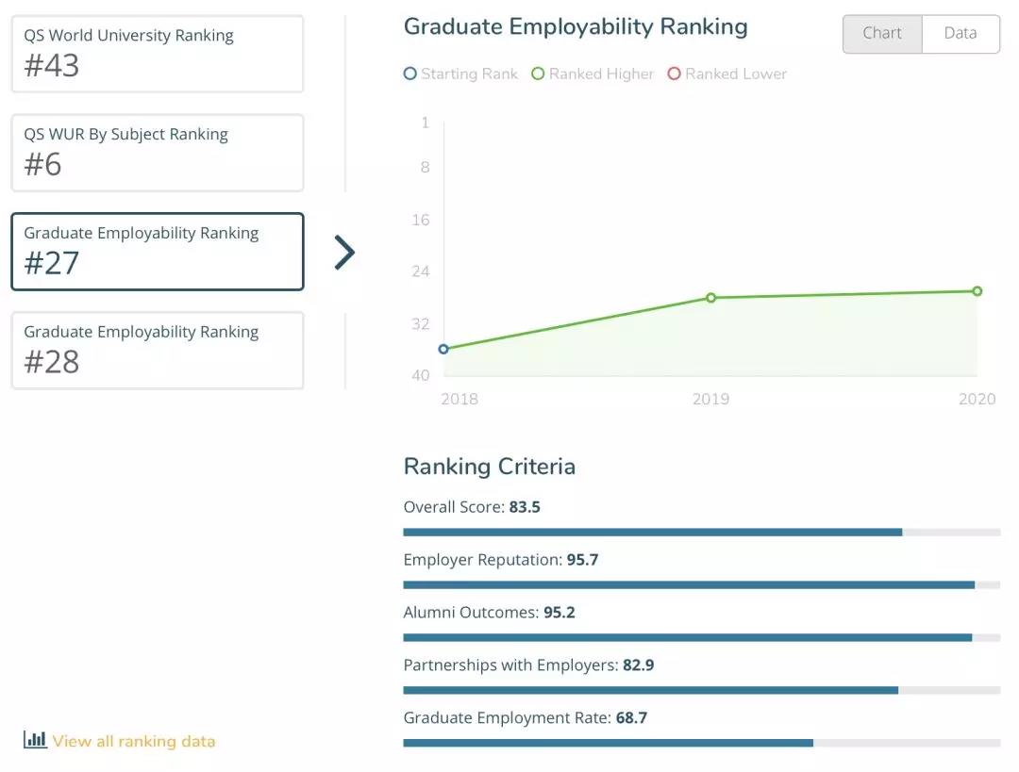Viewport: 1019px width, 772px height.
Task: Select the QS World University Ranking #43 card
Action: 158,54
